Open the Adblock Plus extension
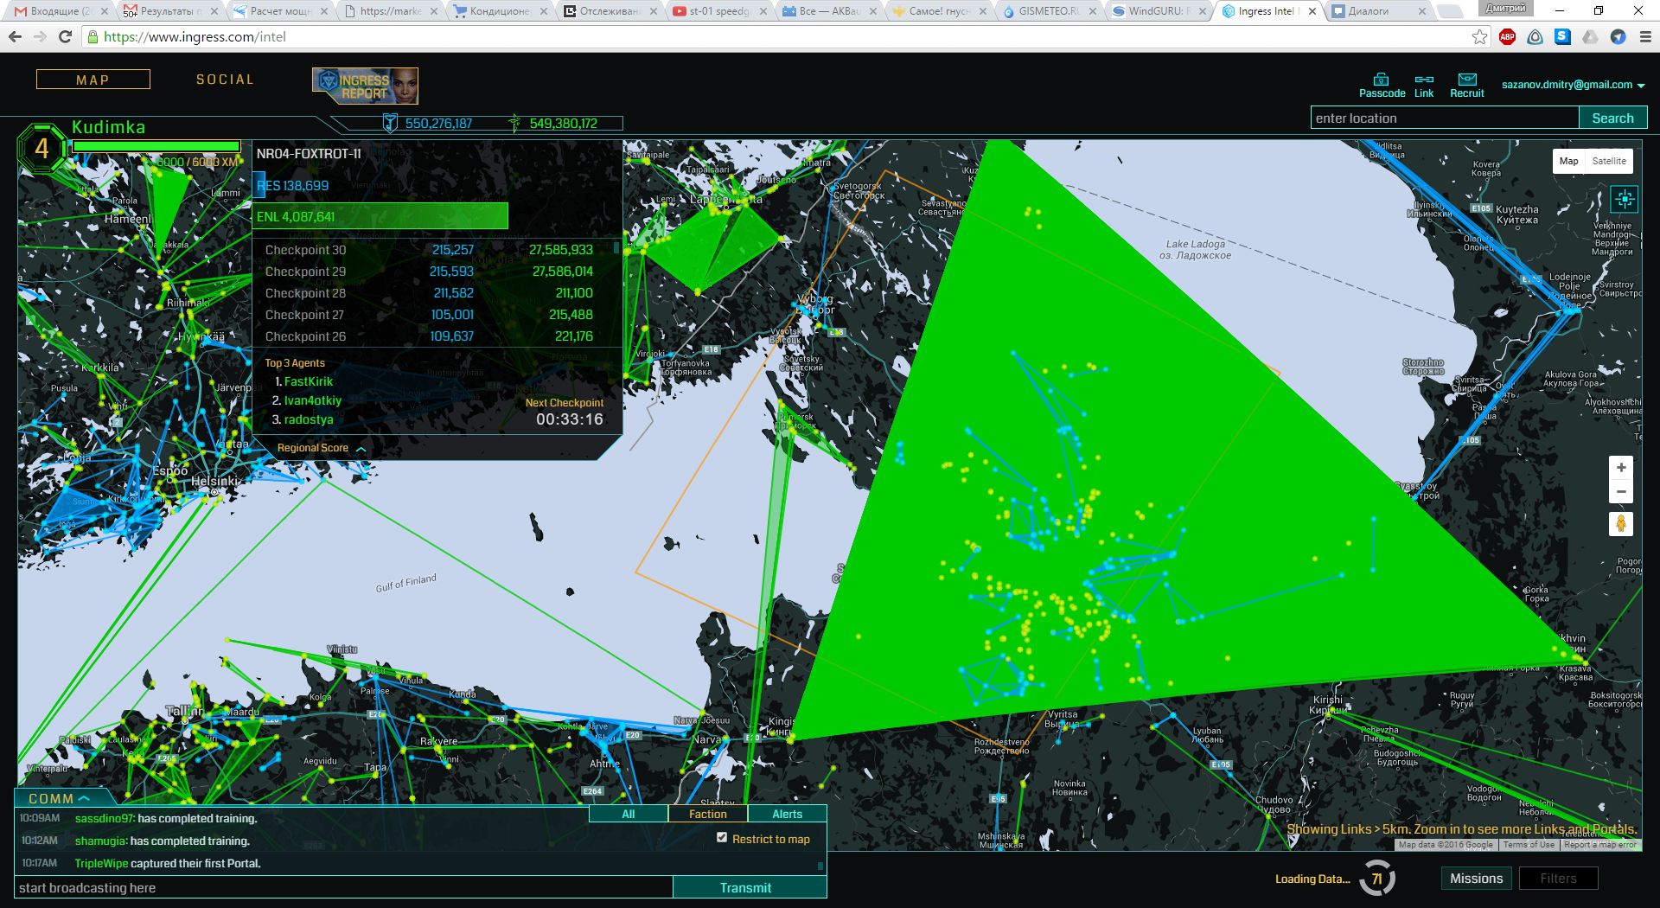Image resolution: width=1660 pixels, height=908 pixels. (1507, 36)
